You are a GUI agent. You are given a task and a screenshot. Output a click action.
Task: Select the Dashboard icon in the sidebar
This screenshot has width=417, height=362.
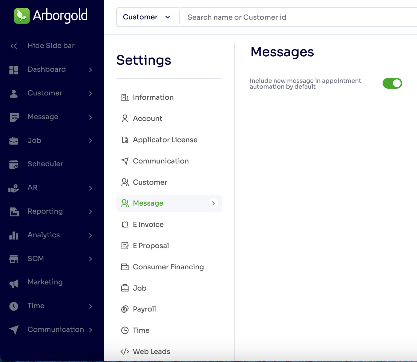pyautogui.click(x=14, y=70)
